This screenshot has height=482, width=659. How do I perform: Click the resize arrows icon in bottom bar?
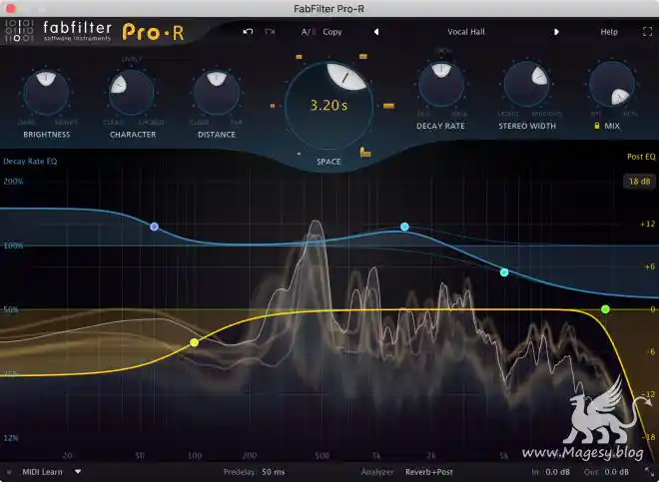pos(649,472)
